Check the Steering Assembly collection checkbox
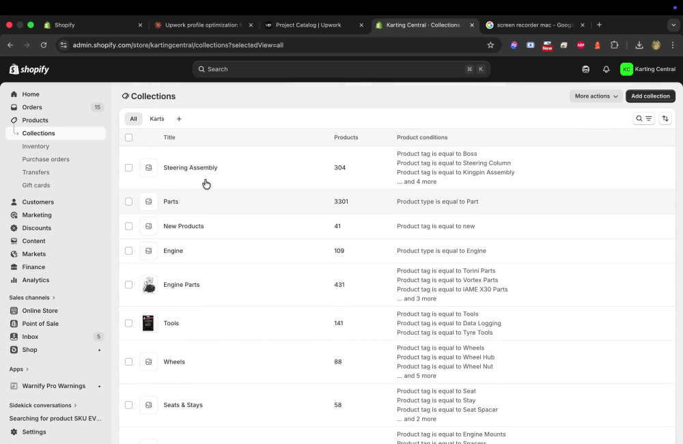The image size is (683, 444). (128, 168)
